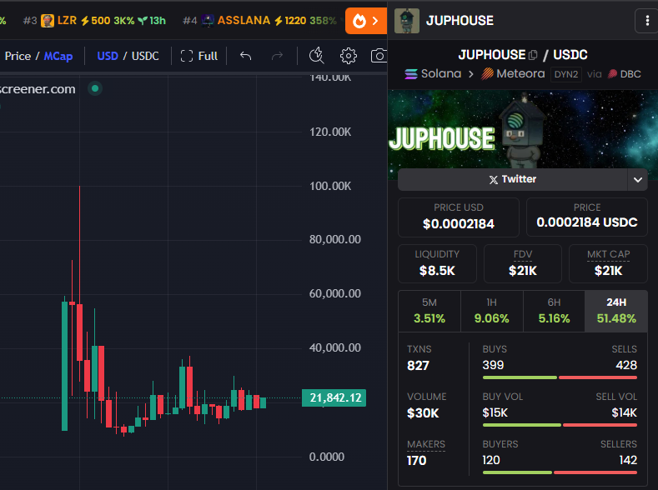This screenshot has height=490, width=658.
Task: Click the SELL VOL $14K value
Action: [624, 412]
